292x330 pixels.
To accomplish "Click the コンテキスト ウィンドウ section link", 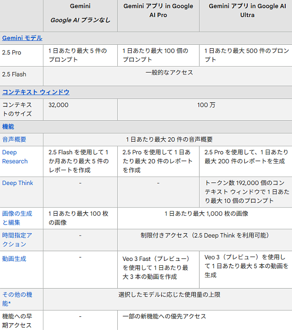I will (x=36, y=92).
